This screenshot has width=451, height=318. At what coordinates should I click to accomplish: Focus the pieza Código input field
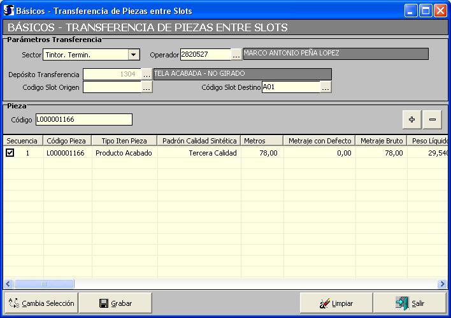[x=83, y=120]
